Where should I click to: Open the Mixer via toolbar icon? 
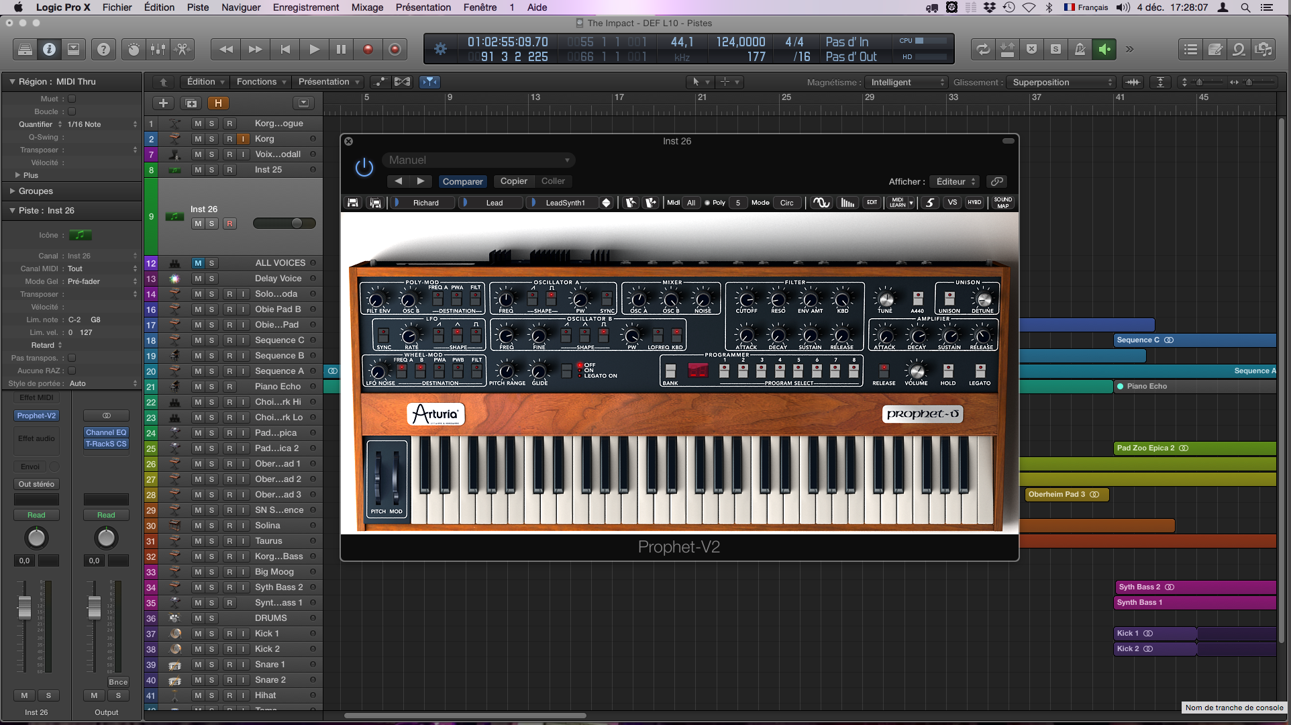[158, 49]
